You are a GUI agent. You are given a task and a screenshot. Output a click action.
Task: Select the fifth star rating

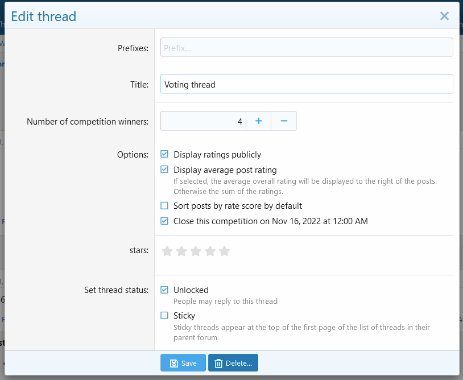225,251
